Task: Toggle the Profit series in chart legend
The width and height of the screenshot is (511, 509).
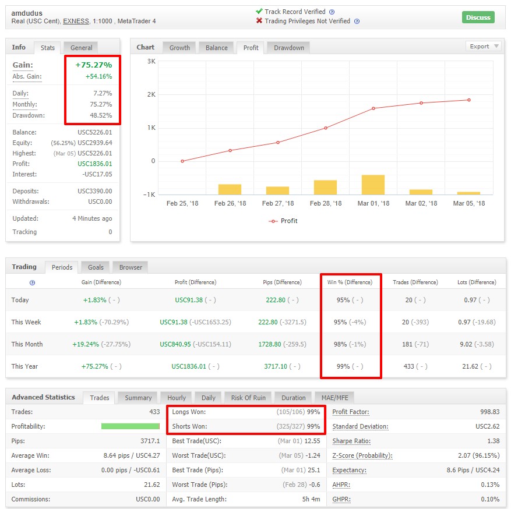Action: pos(283,221)
